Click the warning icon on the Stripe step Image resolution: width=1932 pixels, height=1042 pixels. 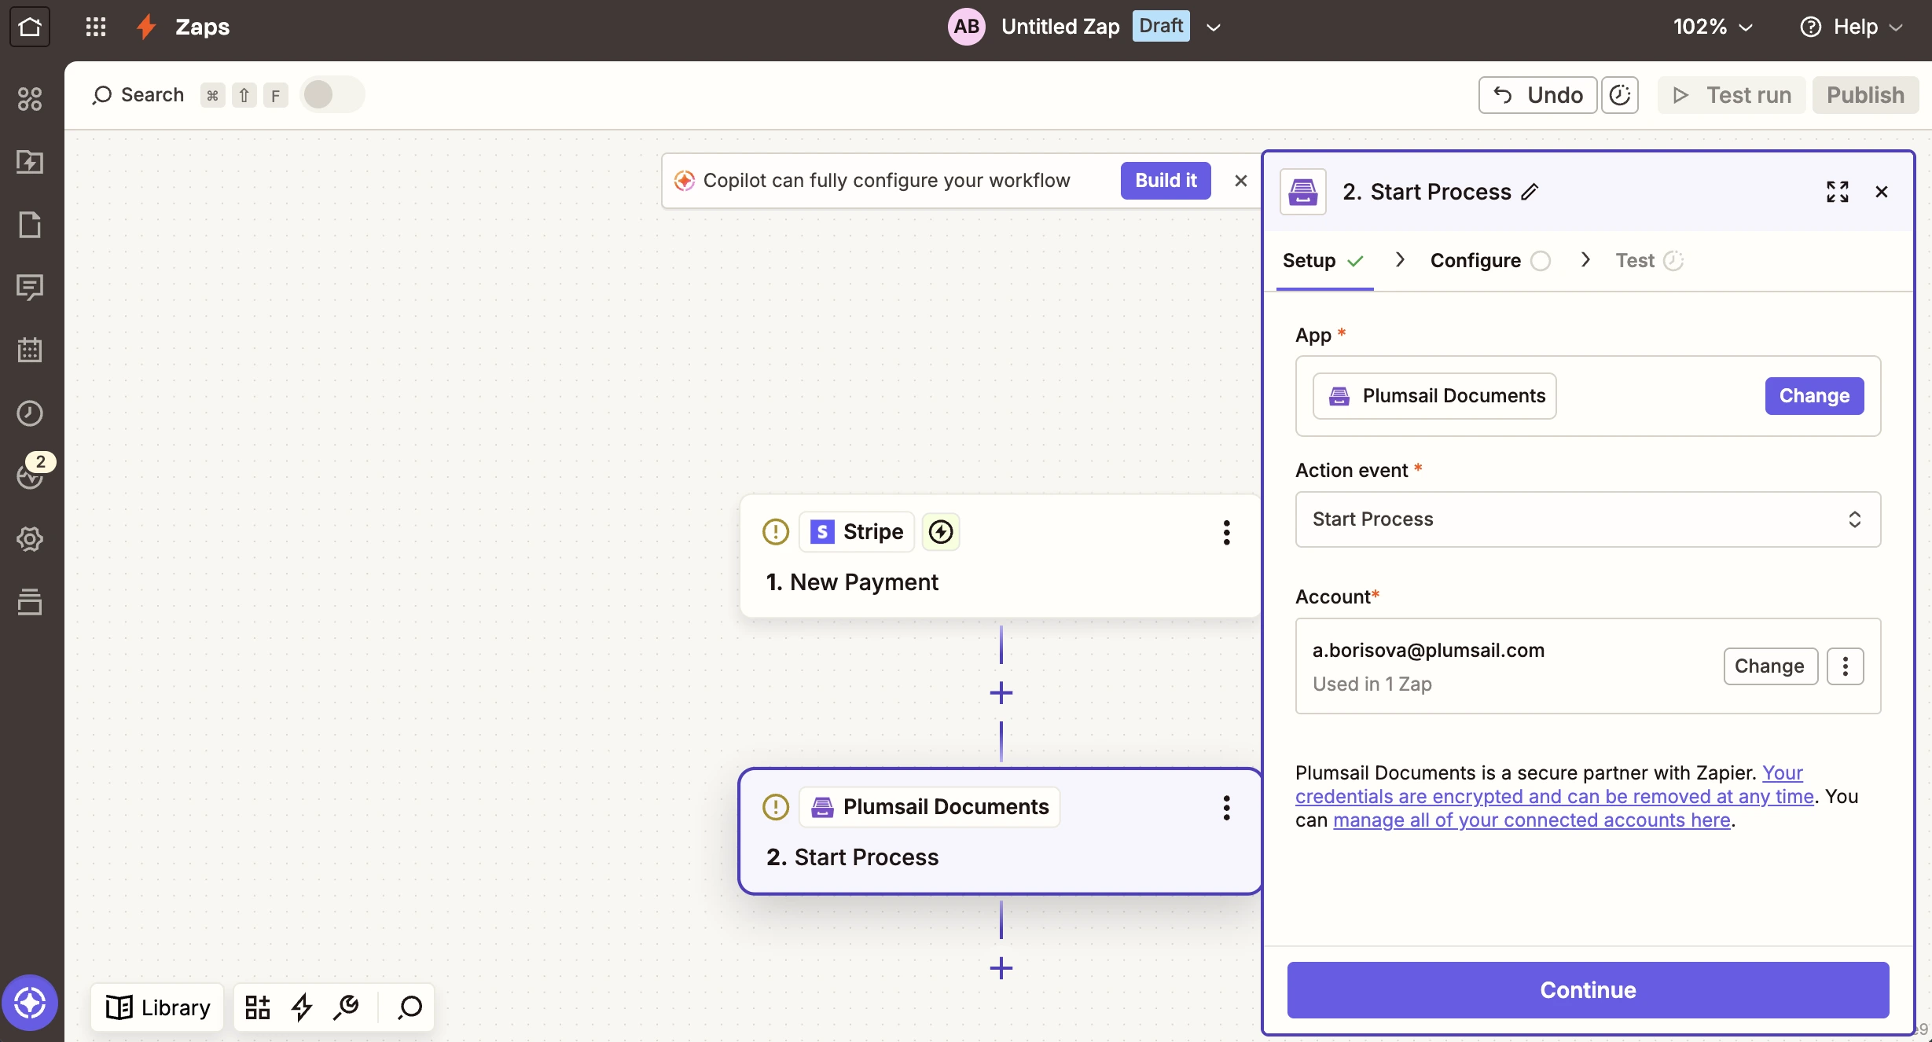tap(776, 532)
